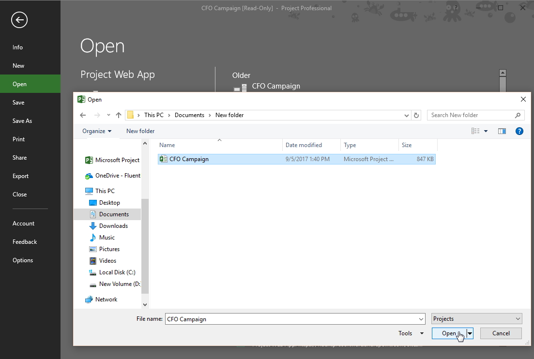Viewport: 534px width, 359px height.
Task: Click the Project logo in dialog title
Action: (x=81, y=99)
